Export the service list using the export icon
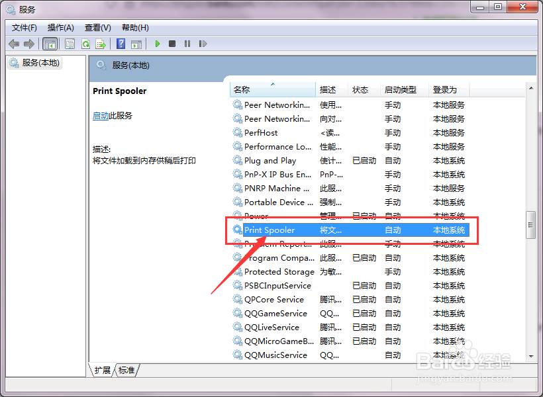The width and height of the screenshot is (543, 397). pos(101,44)
